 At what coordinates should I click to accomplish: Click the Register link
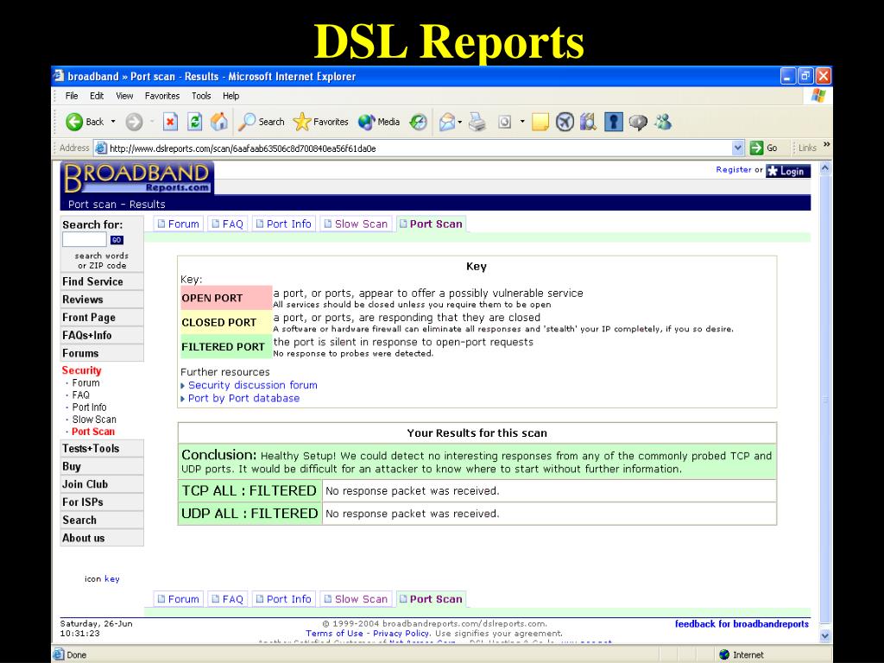[x=734, y=170]
